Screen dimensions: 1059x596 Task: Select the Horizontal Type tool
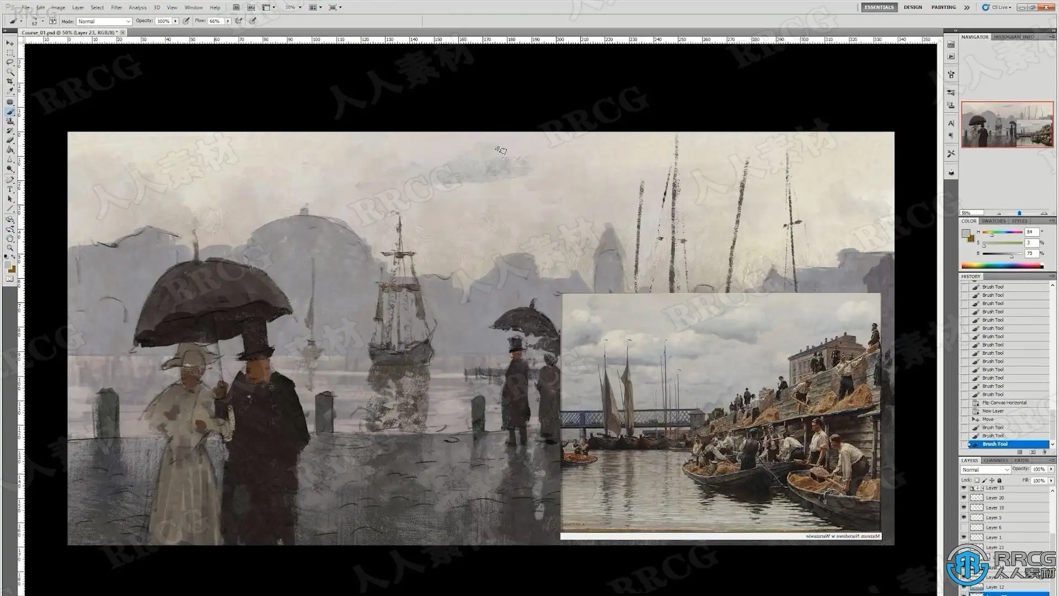(x=10, y=189)
